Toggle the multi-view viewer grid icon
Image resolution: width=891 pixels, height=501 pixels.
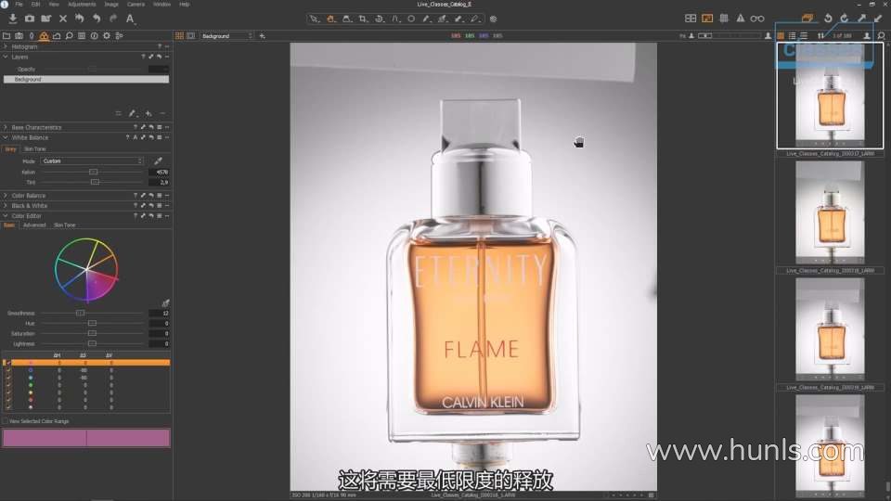tap(179, 36)
